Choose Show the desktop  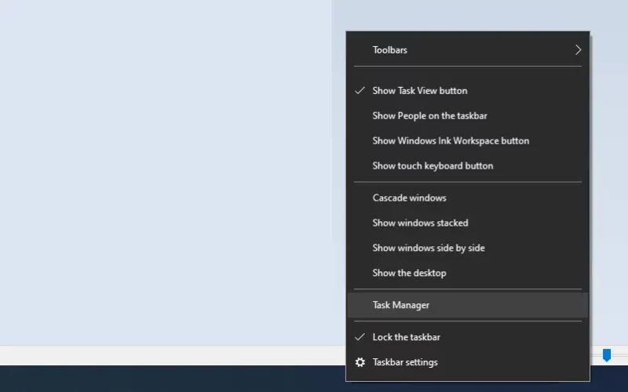click(468, 273)
